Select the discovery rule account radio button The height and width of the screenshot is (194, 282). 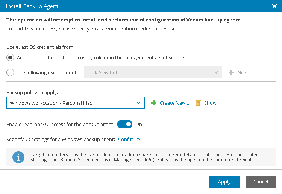[10, 58]
